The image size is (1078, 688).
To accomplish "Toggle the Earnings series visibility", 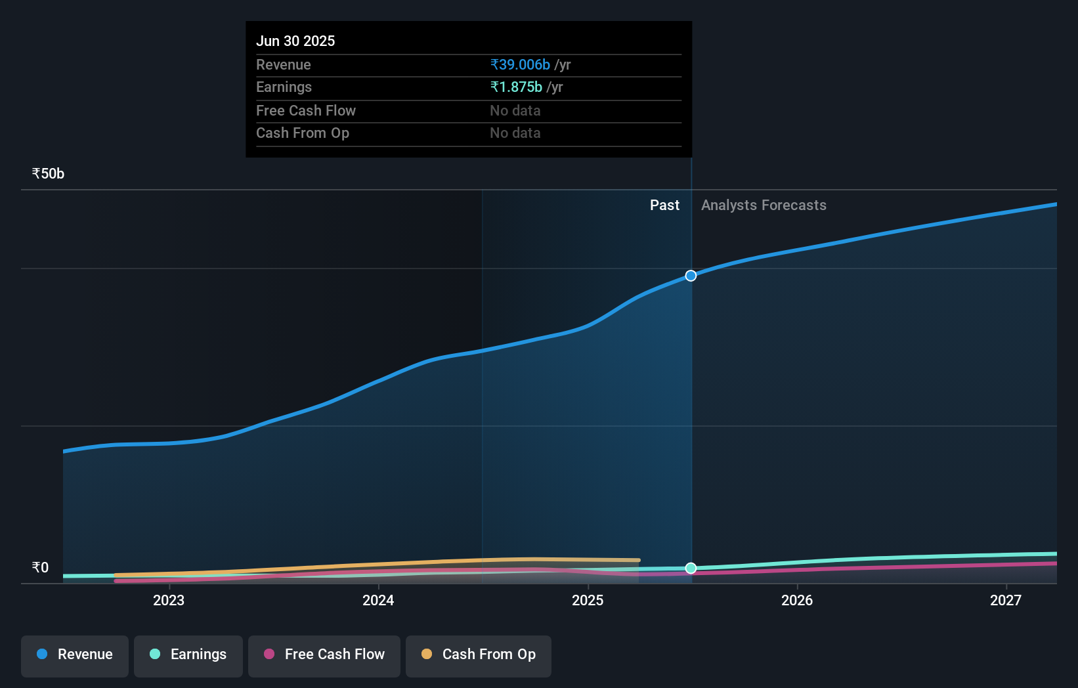I will click(188, 655).
